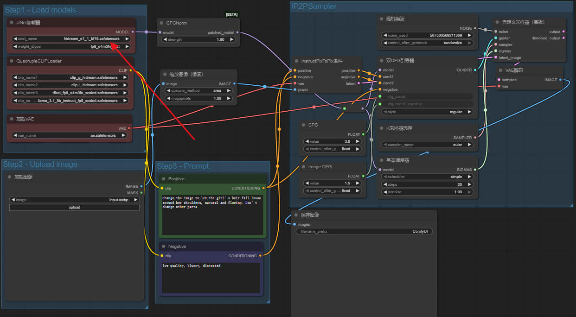Image resolution: width=576 pixels, height=317 pixels.
Task: Select the IP2PSampler group title
Action: point(314,6)
